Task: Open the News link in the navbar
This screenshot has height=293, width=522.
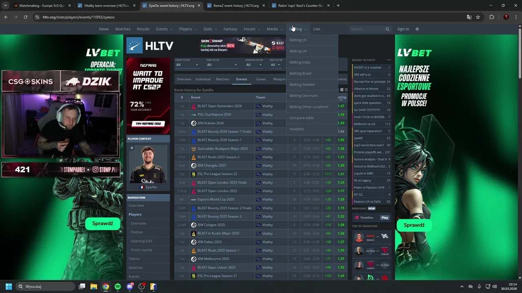Action: (x=104, y=29)
